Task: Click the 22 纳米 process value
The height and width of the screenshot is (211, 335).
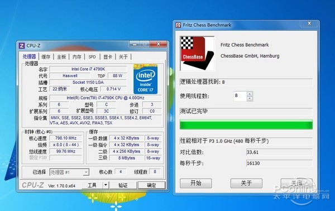Action: click(x=60, y=89)
